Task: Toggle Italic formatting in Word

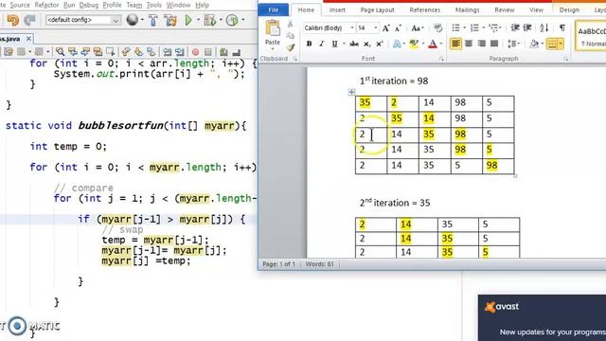Action: (x=321, y=44)
